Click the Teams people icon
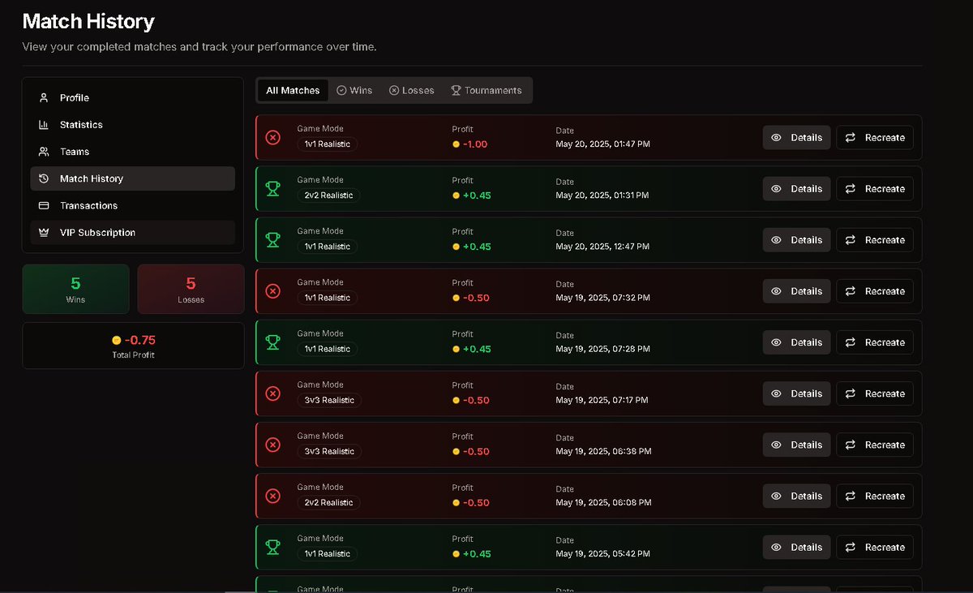 pyautogui.click(x=44, y=152)
